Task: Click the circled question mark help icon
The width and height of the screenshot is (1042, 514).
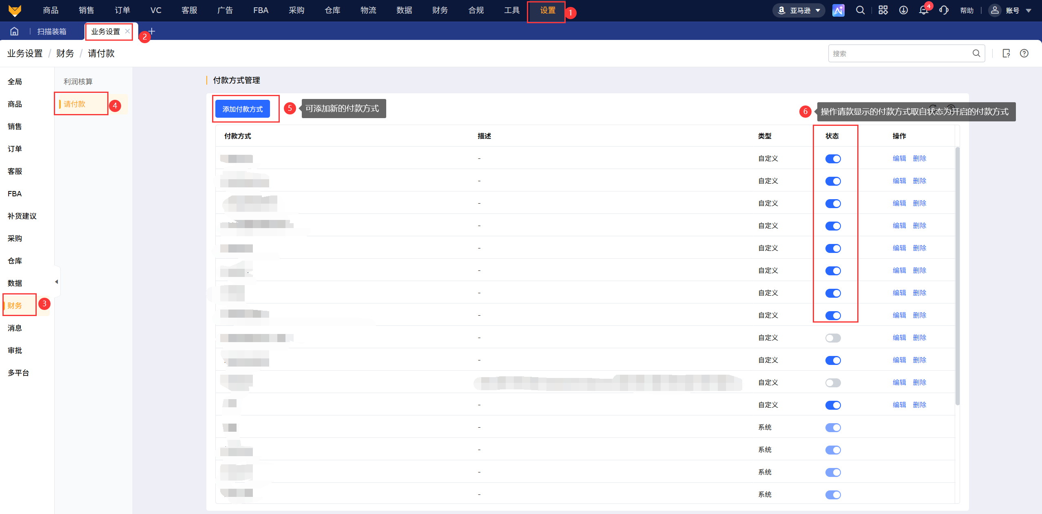Action: pyautogui.click(x=1024, y=53)
